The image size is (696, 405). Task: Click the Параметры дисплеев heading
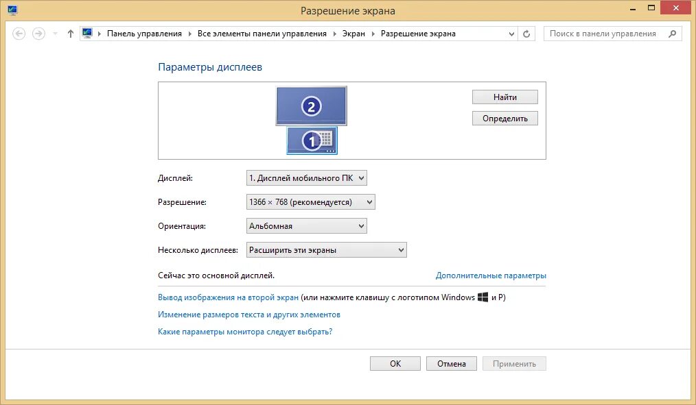(210, 67)
